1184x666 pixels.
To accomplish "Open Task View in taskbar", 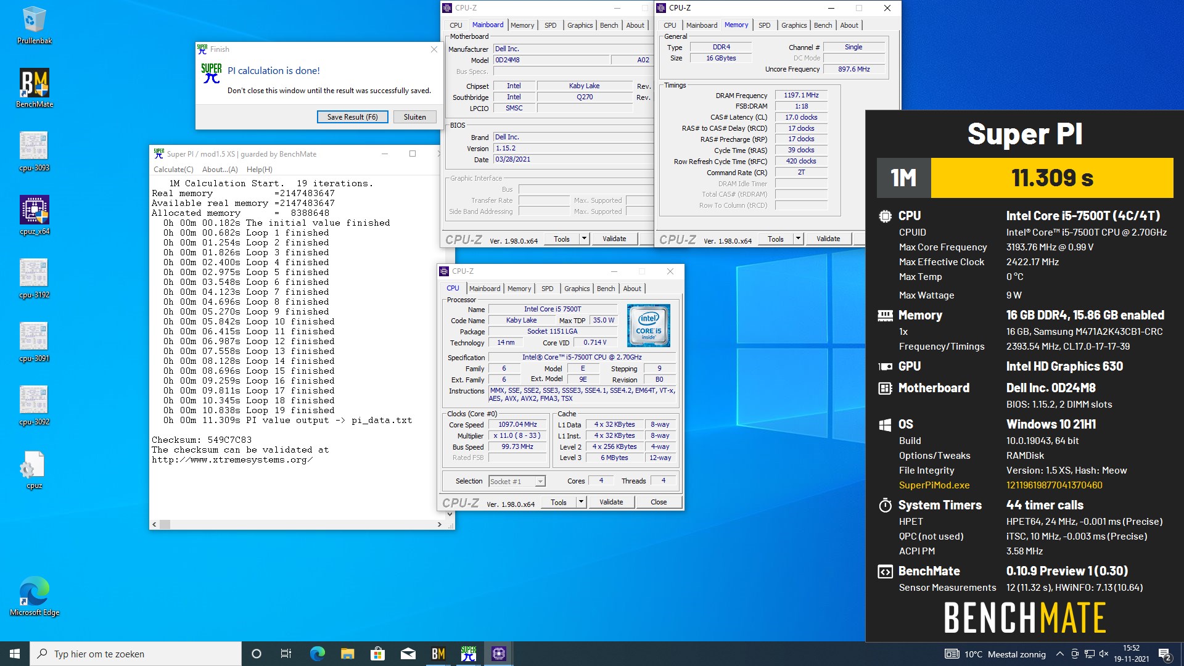I will pyautogui.click(x=286, y=654).
